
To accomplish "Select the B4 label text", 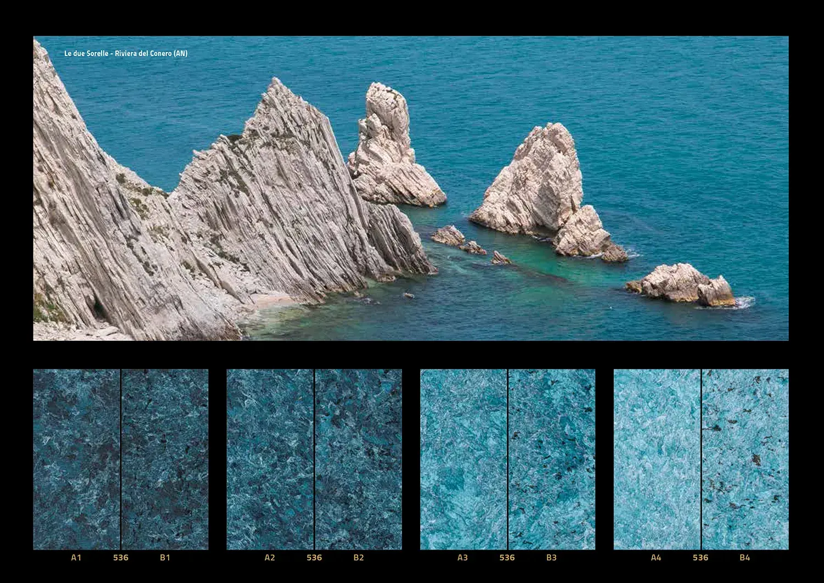I will coord(745,558).
